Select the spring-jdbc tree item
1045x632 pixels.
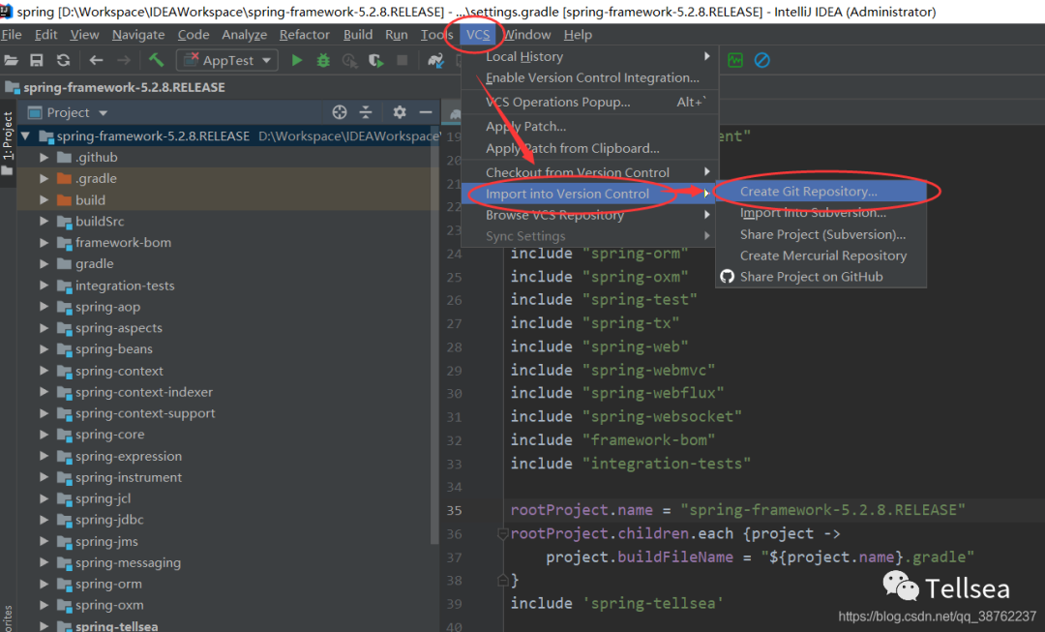(x=109, y=520)
